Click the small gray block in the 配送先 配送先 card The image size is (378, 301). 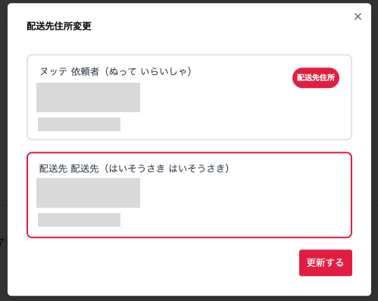tap(79, 220)
